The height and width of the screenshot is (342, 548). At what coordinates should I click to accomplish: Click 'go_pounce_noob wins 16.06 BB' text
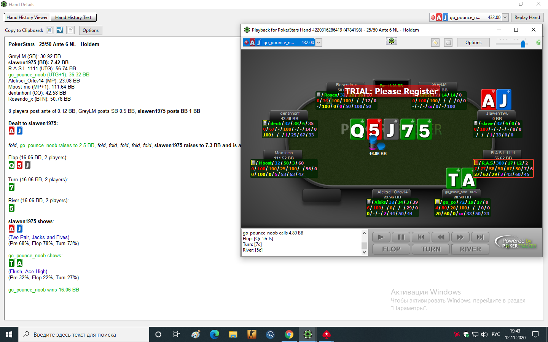click(44, 290)
